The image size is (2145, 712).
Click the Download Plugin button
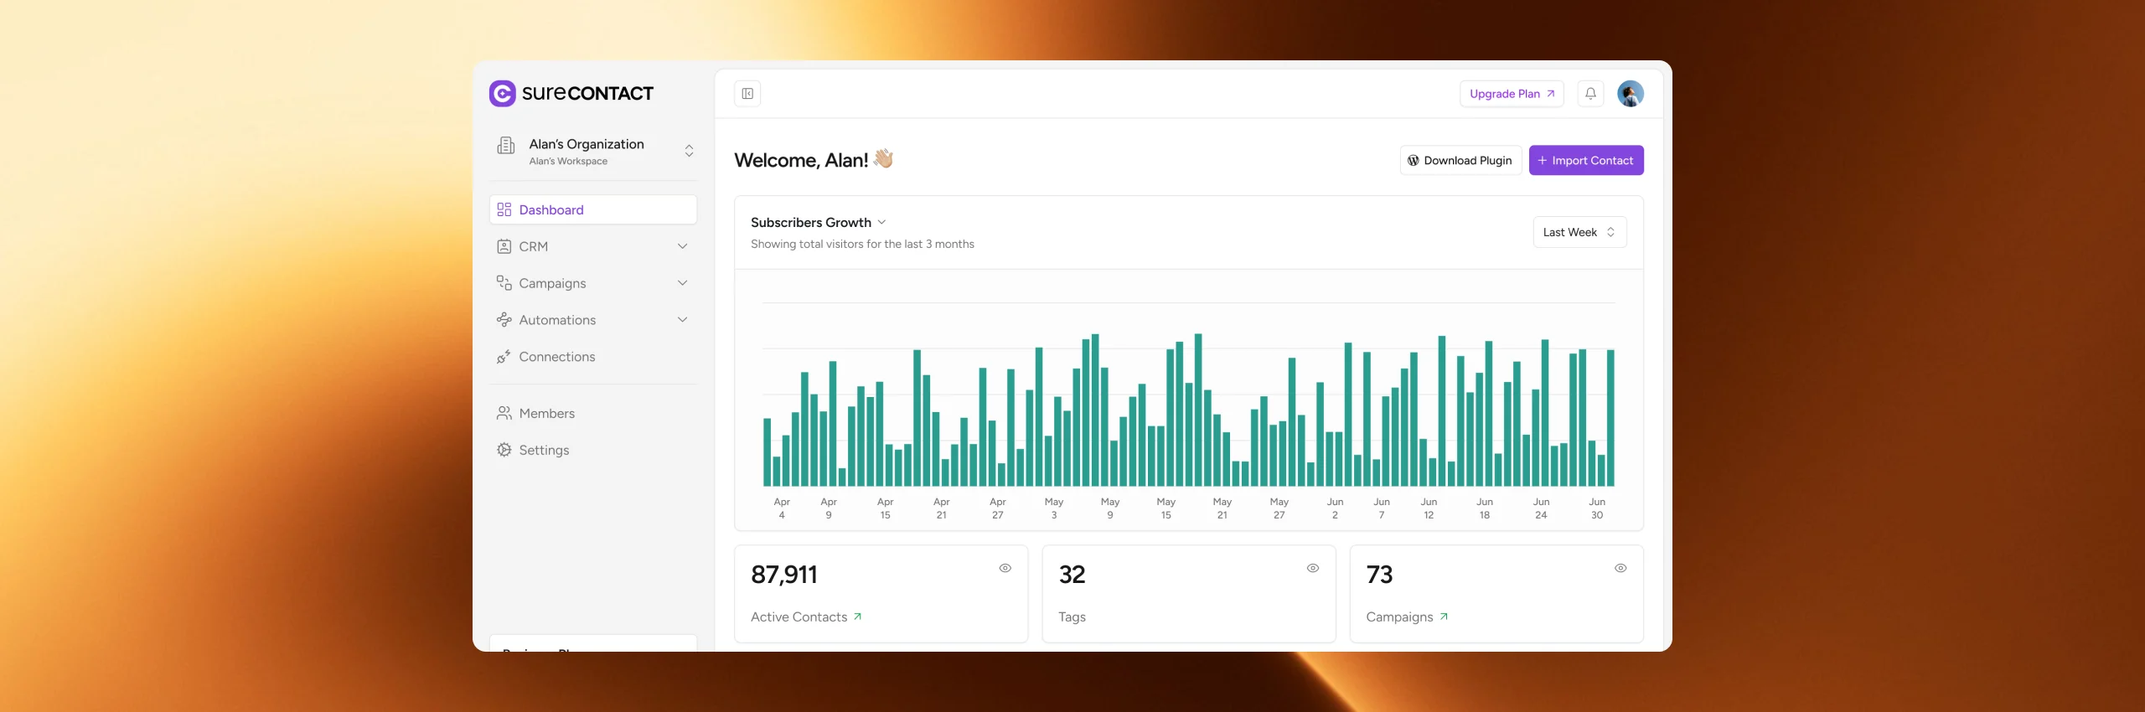pos(1460,160)
